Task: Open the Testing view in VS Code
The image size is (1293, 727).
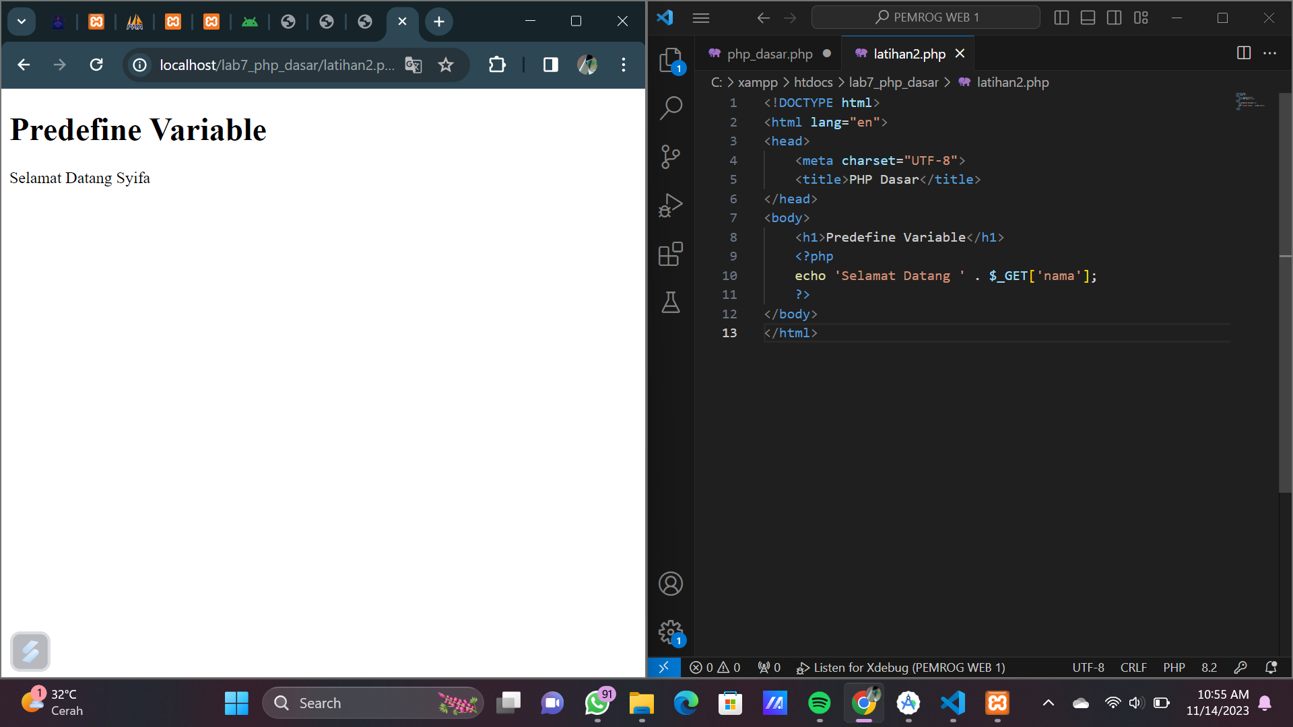Action: click(671, 302)
